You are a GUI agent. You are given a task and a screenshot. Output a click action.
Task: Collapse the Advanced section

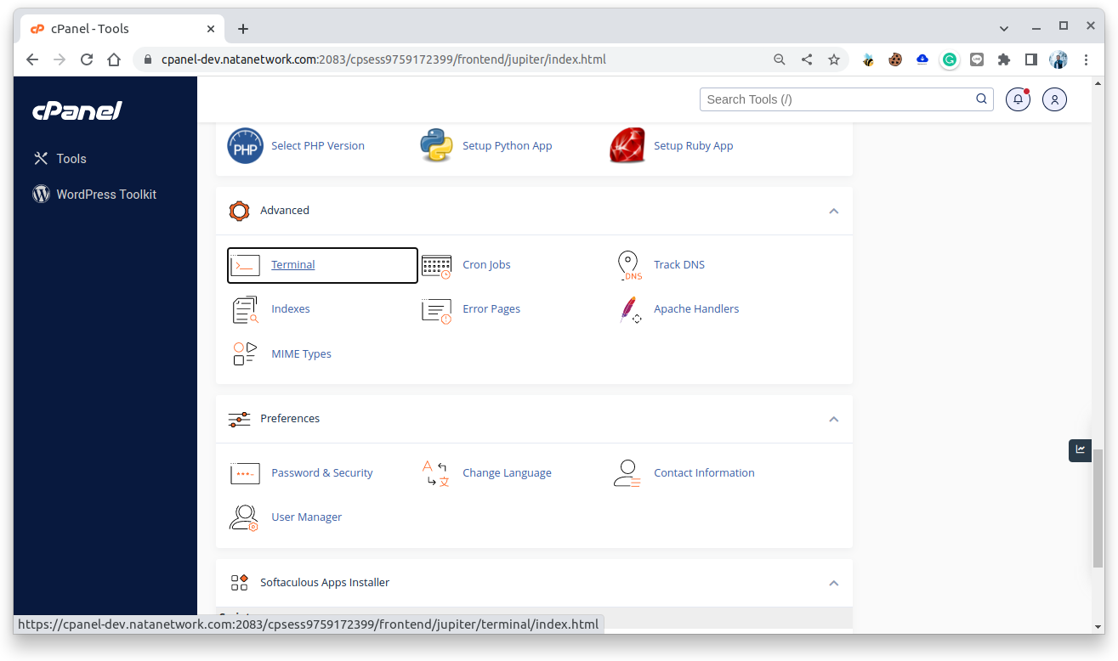tap(834, 211)
